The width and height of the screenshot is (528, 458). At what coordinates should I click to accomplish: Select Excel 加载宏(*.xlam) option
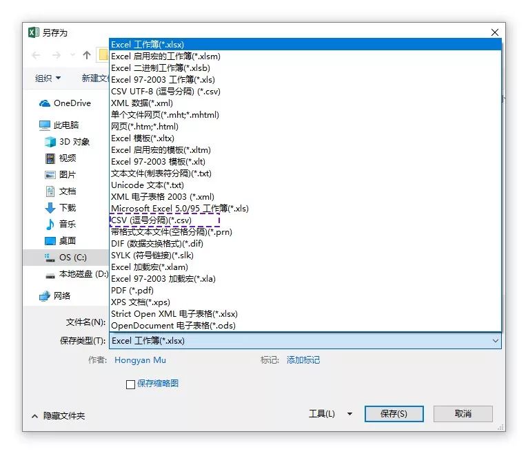305,267
